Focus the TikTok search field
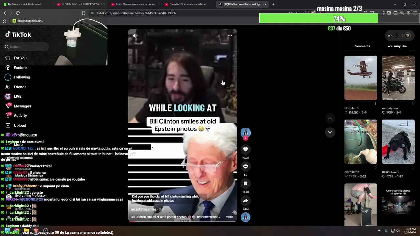The image size is (420, 236). (26, 47)
